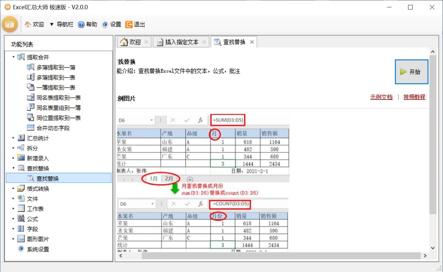Click the 新增录入 category icon
The width and height of the screenshot is (443, 272).
[21, 158]
